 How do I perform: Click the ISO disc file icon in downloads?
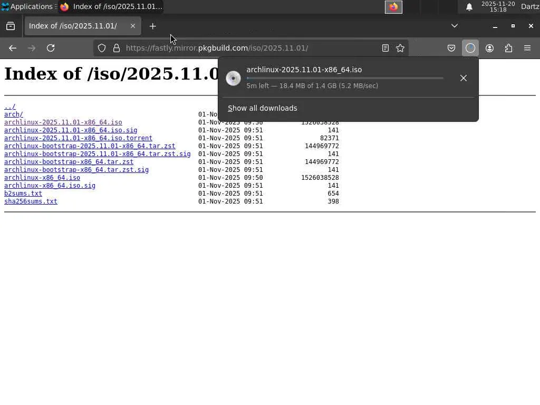[x=233, y=78]
